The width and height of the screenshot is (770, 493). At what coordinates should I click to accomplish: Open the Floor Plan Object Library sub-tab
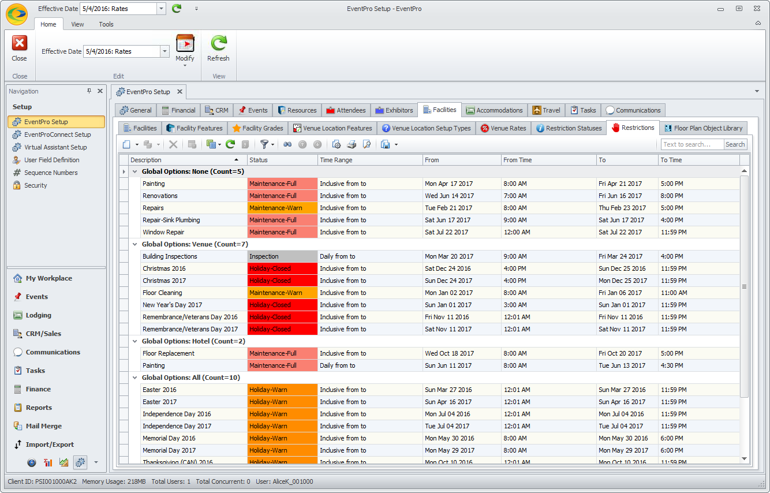[x=703, y=128]
